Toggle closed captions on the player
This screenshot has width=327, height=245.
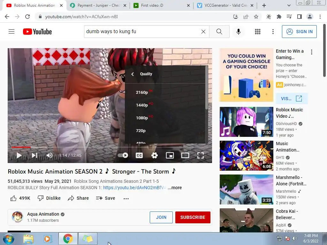(x=139, y=155)
